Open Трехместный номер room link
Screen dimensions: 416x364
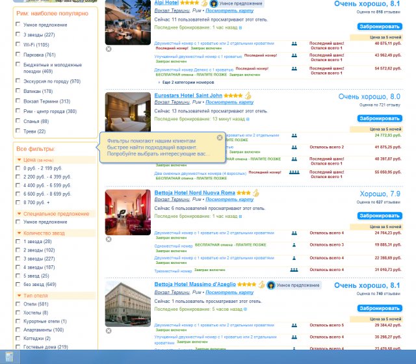[173, 271]
